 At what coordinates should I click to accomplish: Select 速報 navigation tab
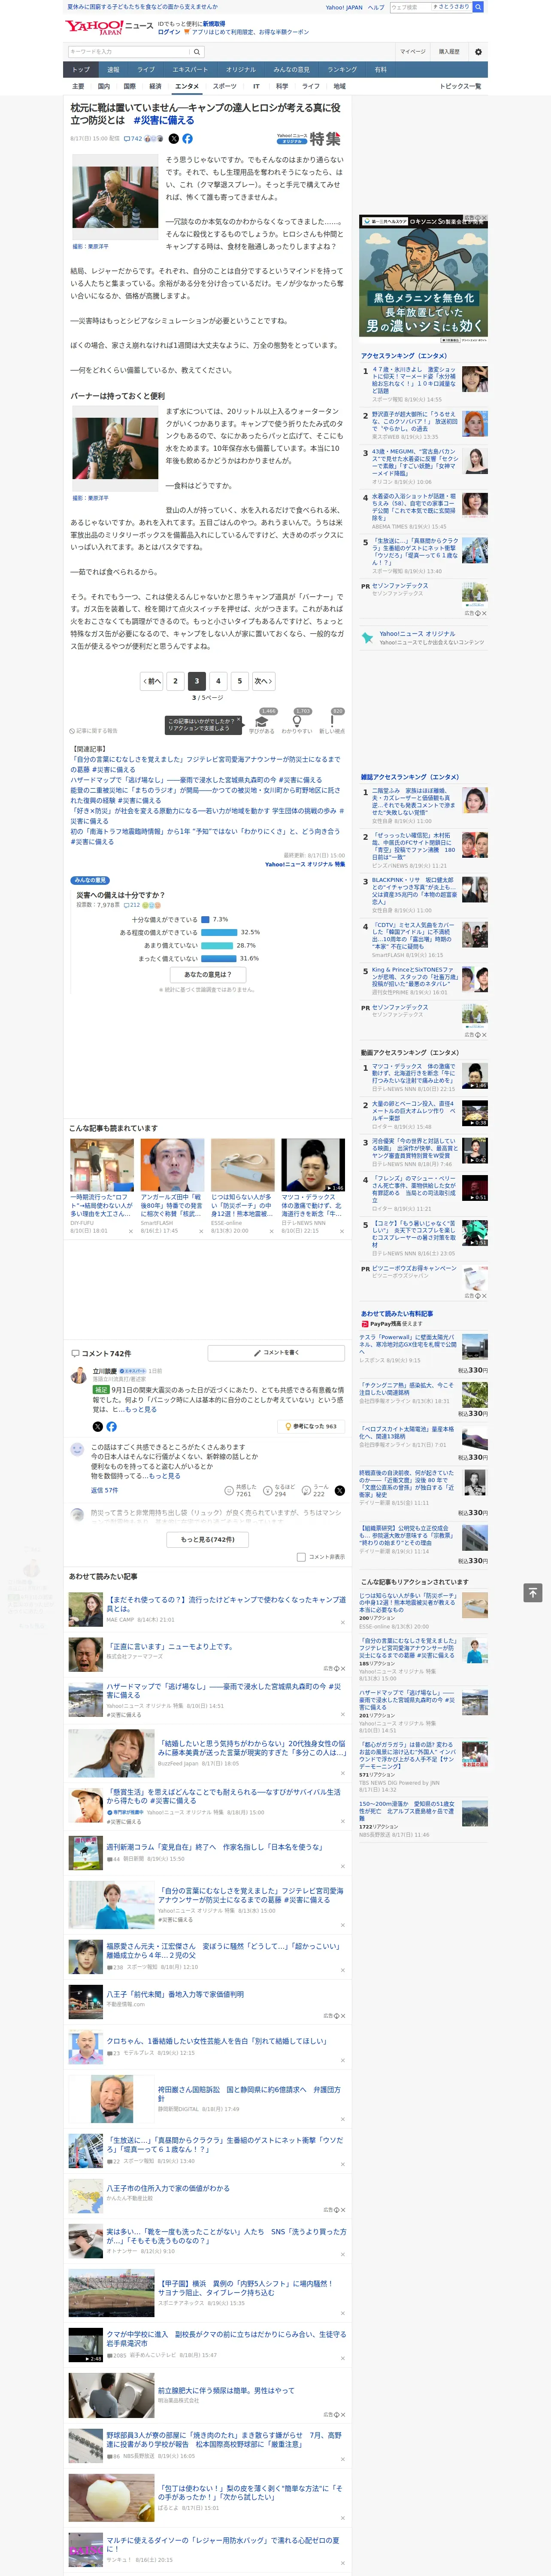[x=113, y=70]
